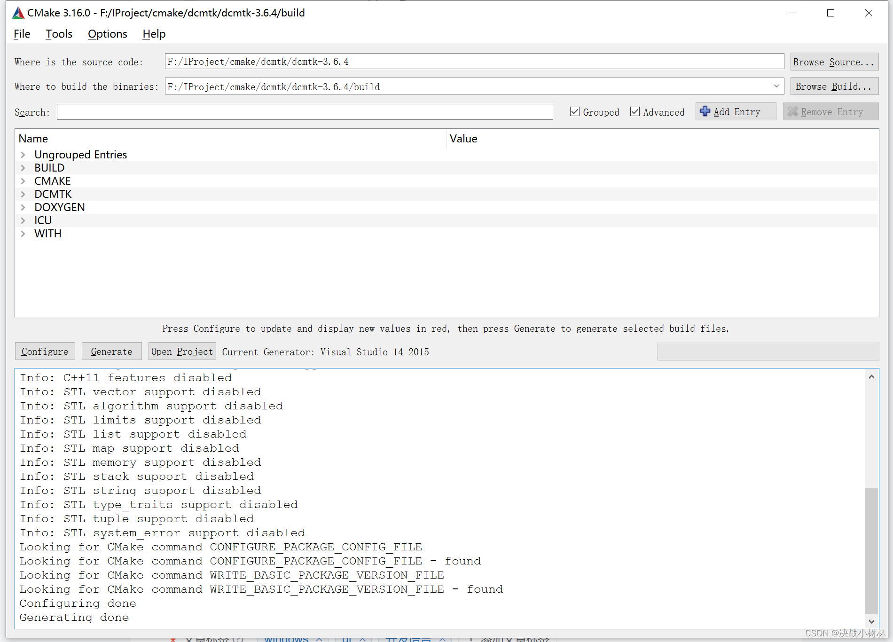Expand the WITH group

point(23,233)
